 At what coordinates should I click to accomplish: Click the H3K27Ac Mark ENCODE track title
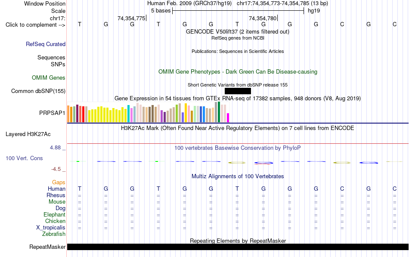(237, 128)
